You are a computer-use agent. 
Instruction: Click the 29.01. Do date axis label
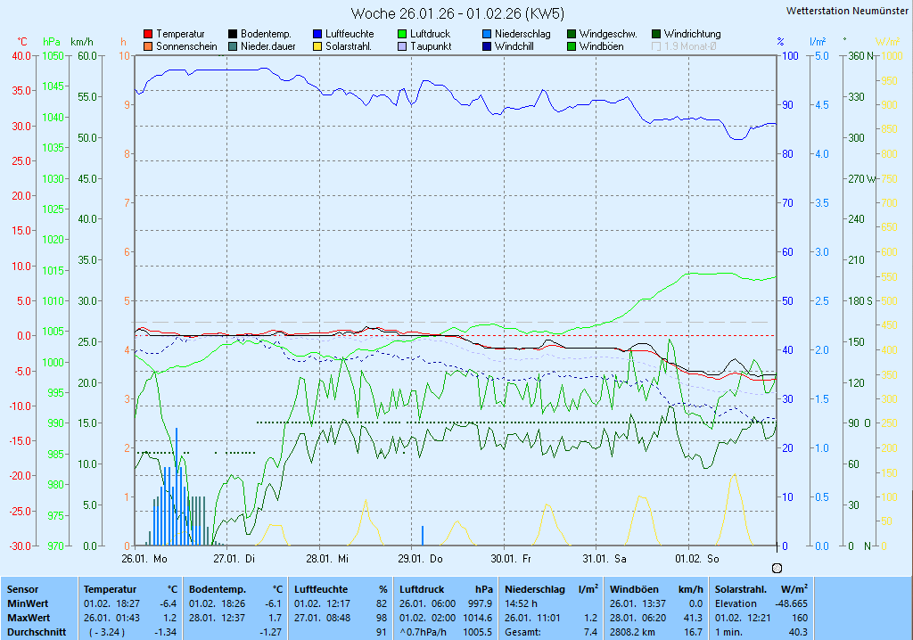[x=421, y=559]
